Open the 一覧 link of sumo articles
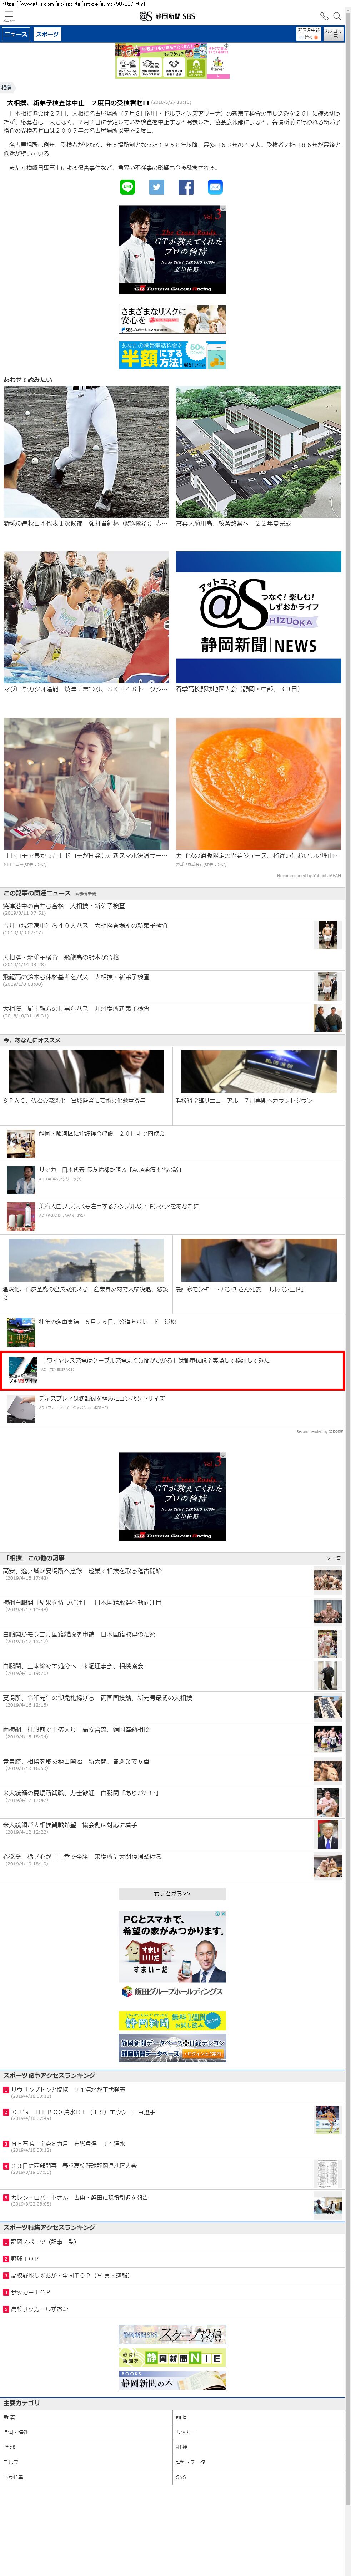This screenshot has width=351, height=2576. pyautogui.click(x=334, y=1558)
